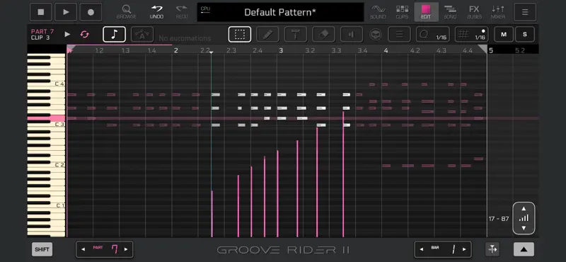566x262 pixels.
Task: Redo the undone action
Action: [182, 12]
